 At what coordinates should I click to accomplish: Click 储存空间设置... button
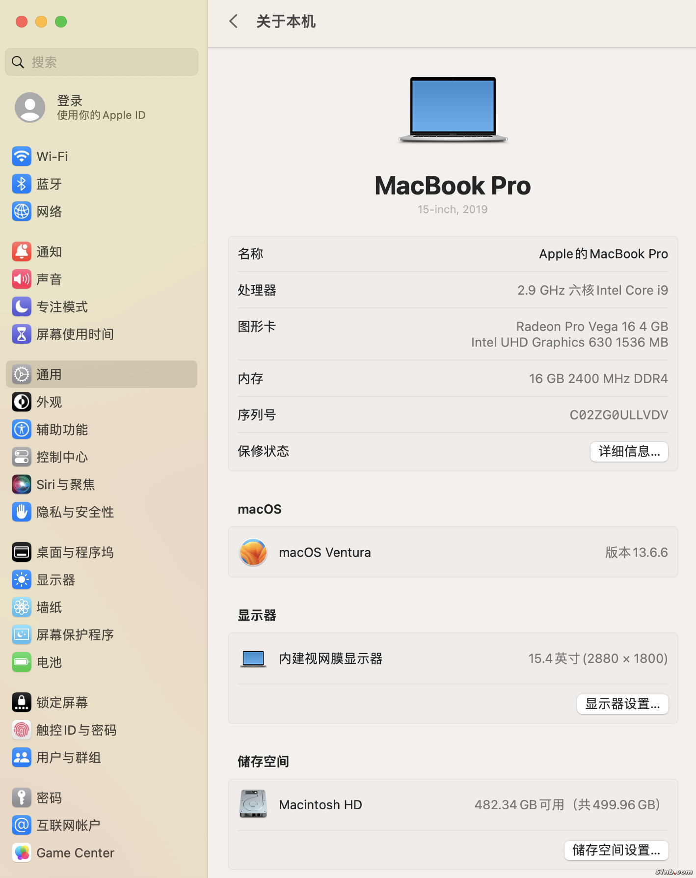[616, 850]
